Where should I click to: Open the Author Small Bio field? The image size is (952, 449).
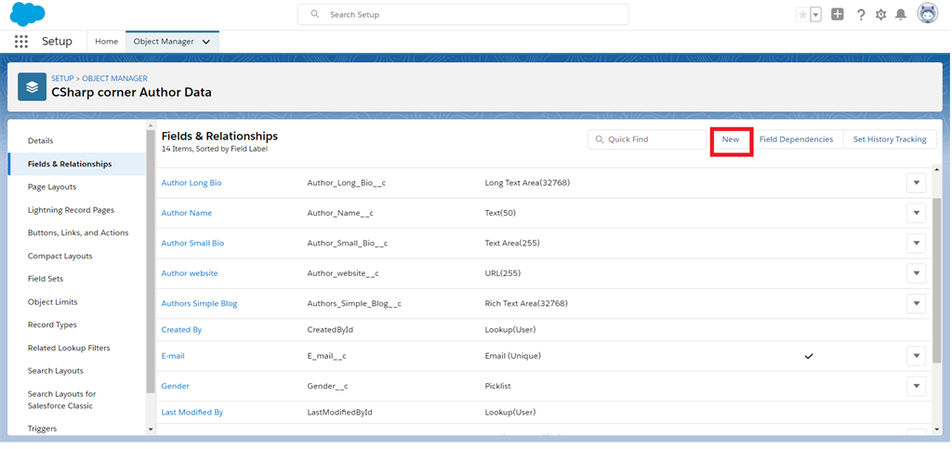[x=192, y=243]
